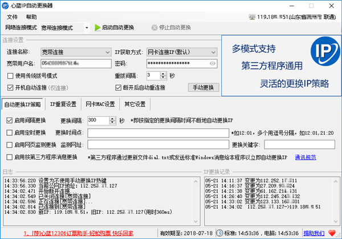Select log line 14:34:02.814 已连接到[宽带连接]
The width and height of the screenshot is (342, 239).
tap(45, 206)
